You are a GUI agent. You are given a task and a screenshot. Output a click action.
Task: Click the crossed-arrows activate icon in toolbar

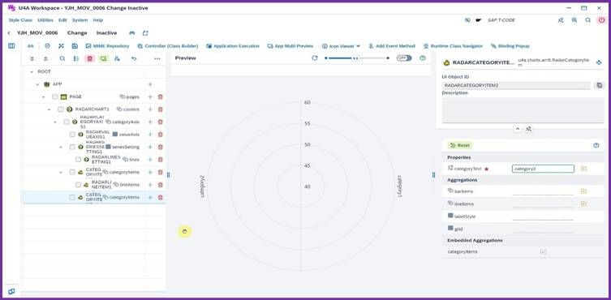(61, 46)
